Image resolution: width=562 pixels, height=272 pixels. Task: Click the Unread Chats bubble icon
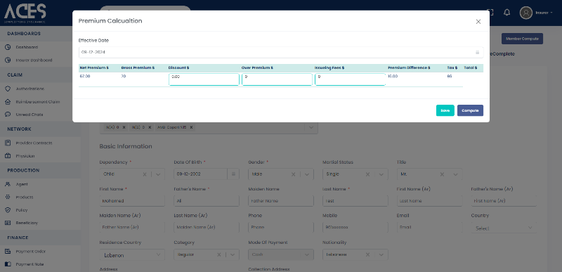coord(8,115)
